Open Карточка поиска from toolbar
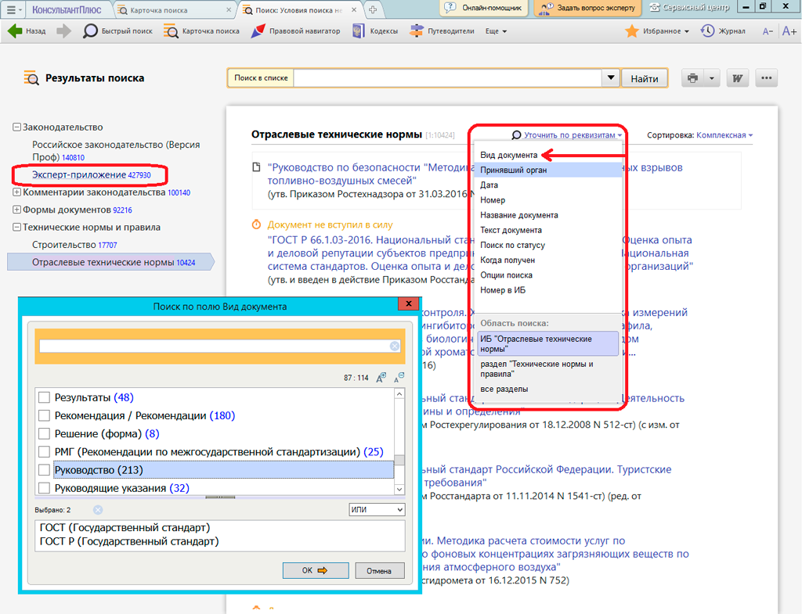Screen dimensions: 802x614 [201, 31]
